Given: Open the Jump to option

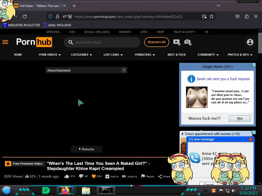Looking at the screenshot, I should pyautogui.click(x=130, y=176).
